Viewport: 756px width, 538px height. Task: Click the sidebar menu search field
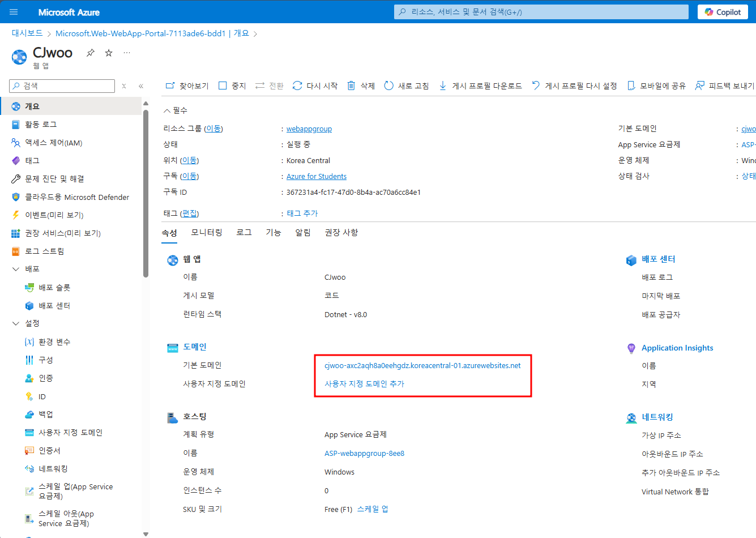[x=62, y=86]
